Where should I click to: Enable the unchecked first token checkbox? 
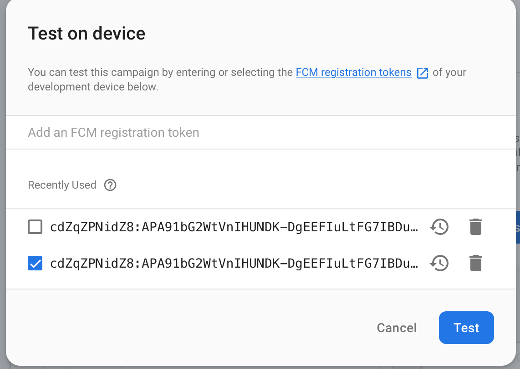click(x=35, y=226)
